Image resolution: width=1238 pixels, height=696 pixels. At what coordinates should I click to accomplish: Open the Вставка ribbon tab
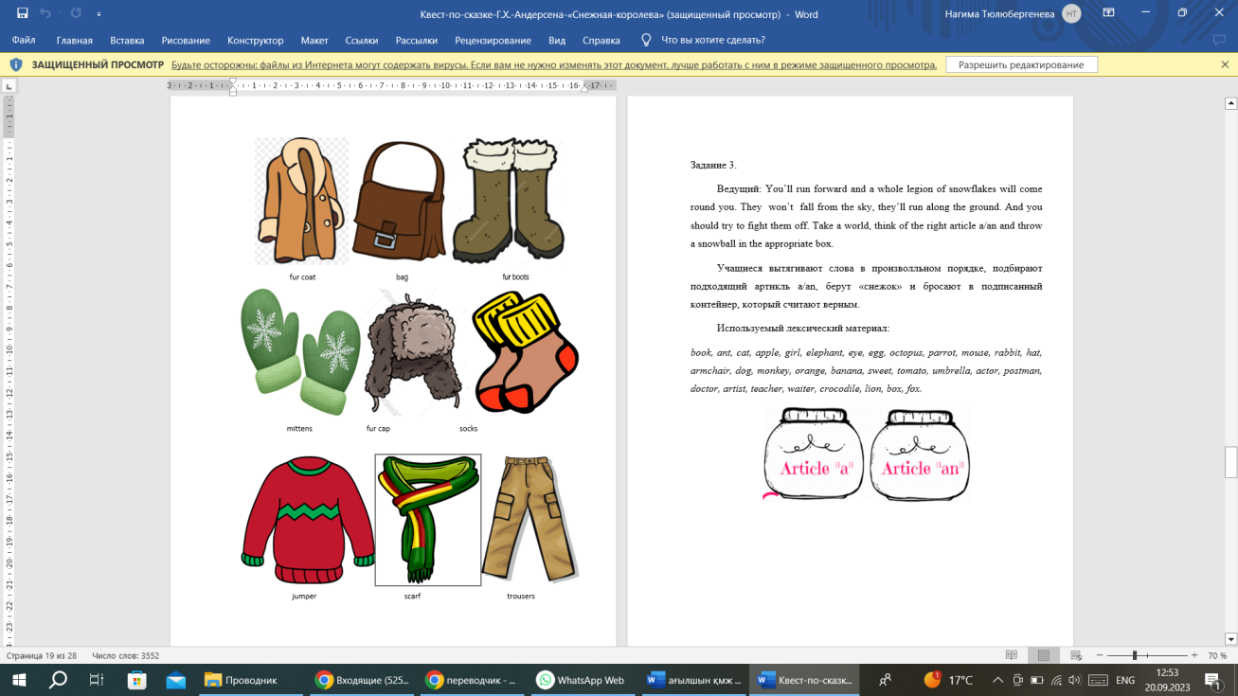(127, 41)
